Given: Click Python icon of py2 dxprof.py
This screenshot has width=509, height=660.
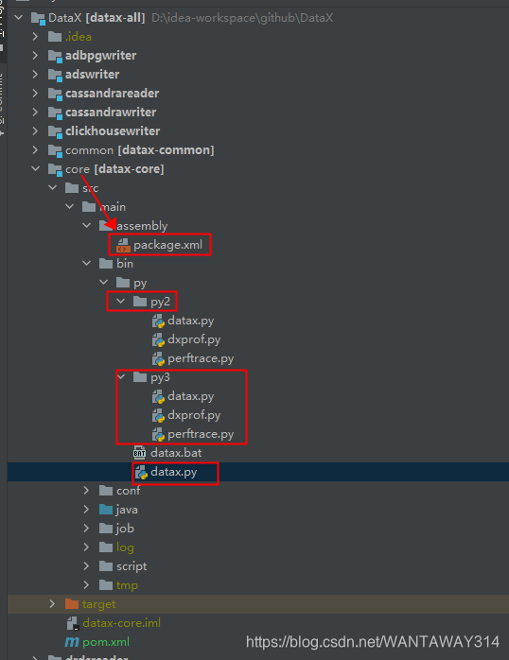Looking at the screenshot, I should [x=158, y=340].
